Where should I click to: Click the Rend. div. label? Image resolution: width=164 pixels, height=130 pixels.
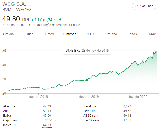click(90, 106)
